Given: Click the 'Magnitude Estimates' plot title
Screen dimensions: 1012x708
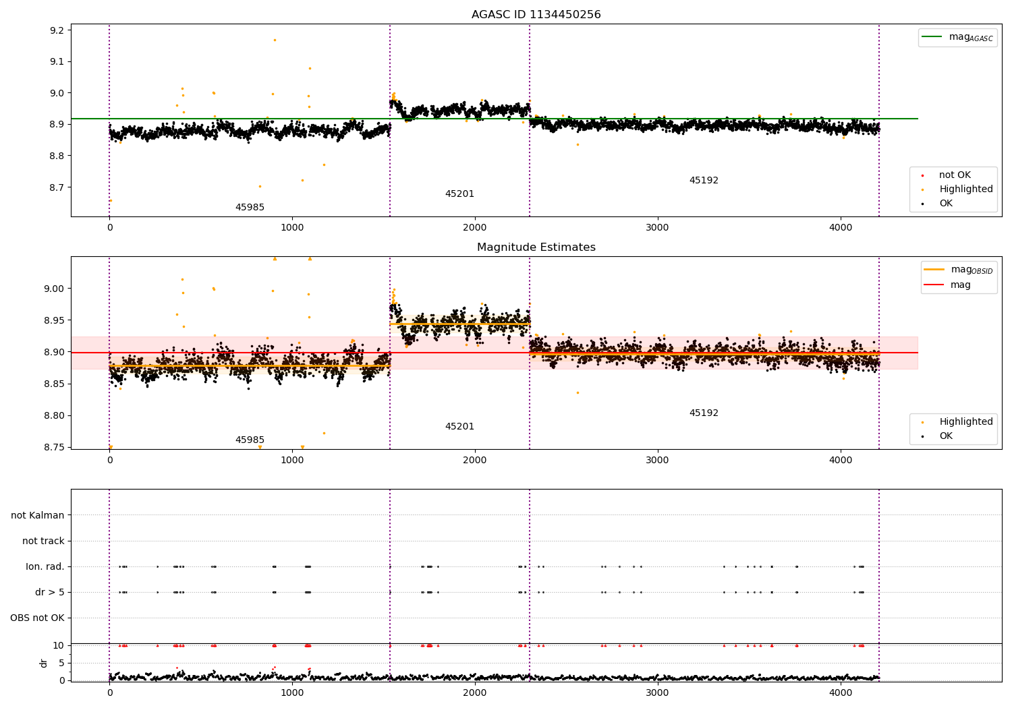Looking at the screenshot, I should 536,247.
